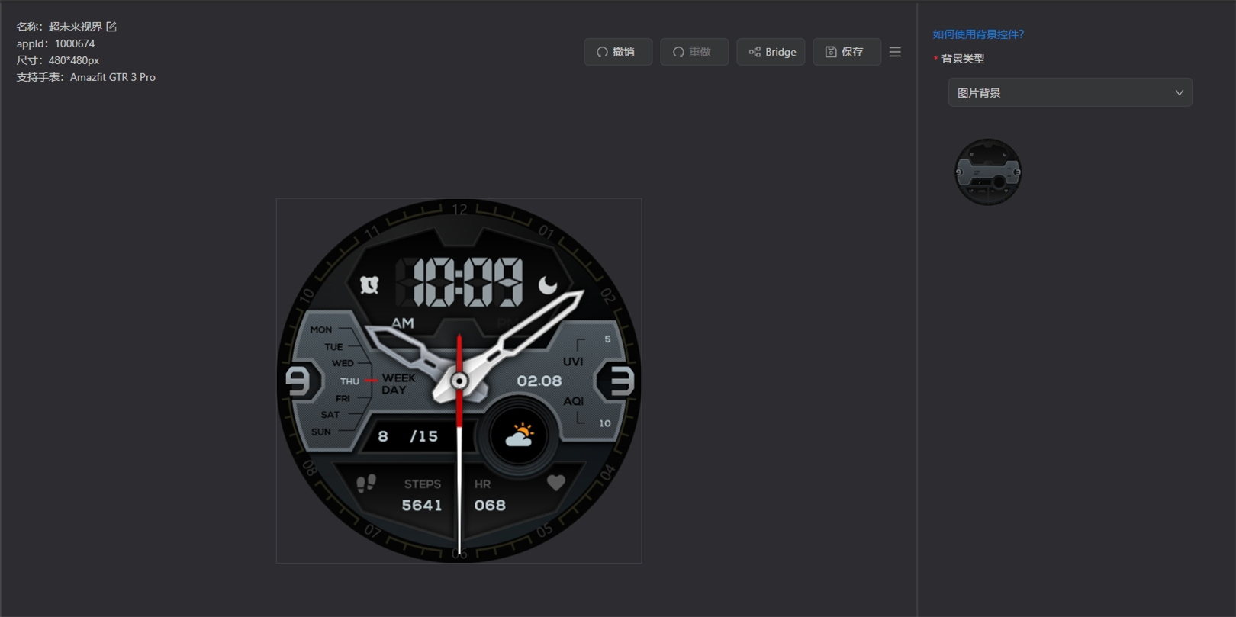Save the watch face with 保存

click(846, 52)
